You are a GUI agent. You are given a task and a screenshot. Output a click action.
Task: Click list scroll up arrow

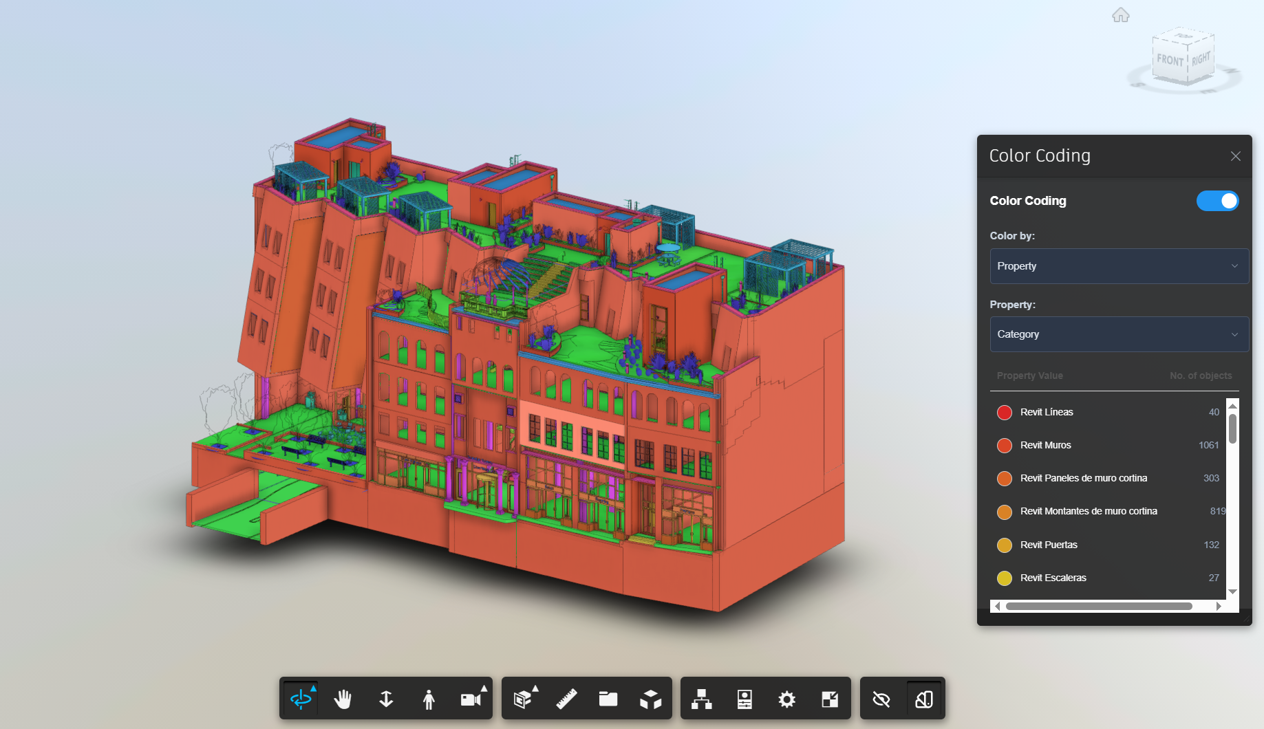pyautogui.click(x=1232, y=406)
